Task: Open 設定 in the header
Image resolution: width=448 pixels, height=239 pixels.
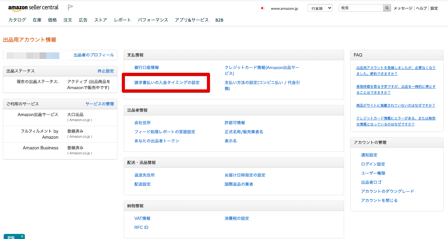Action: (x=434, y=8)
